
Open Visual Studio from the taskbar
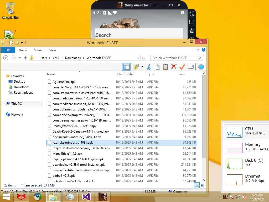86,197
